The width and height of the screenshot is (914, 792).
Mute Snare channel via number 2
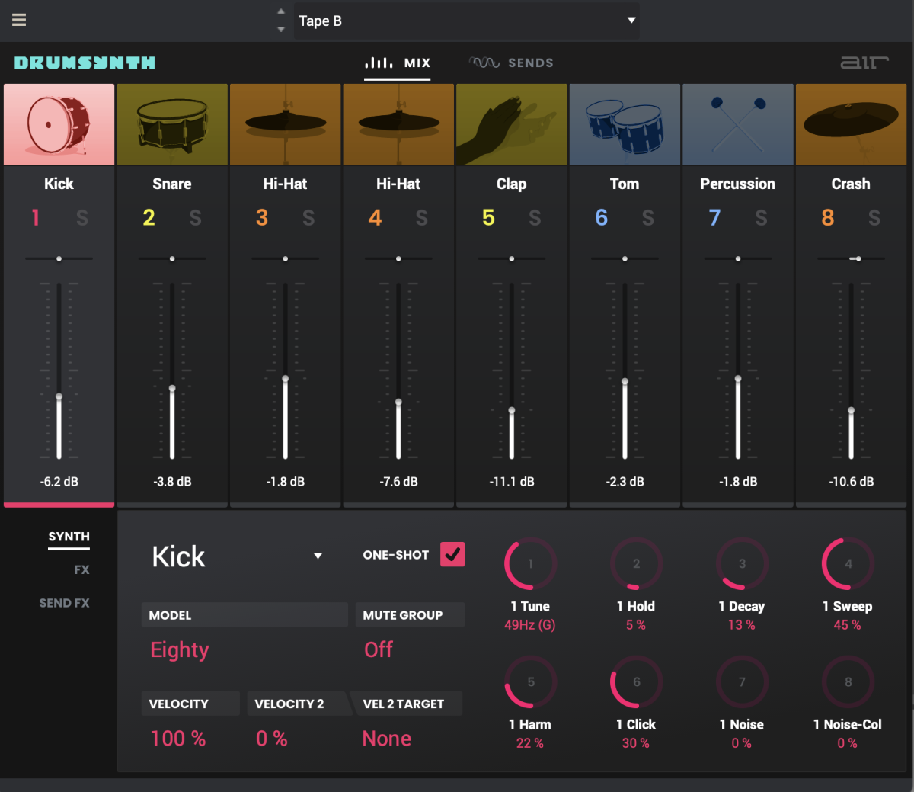coord(149,218)
